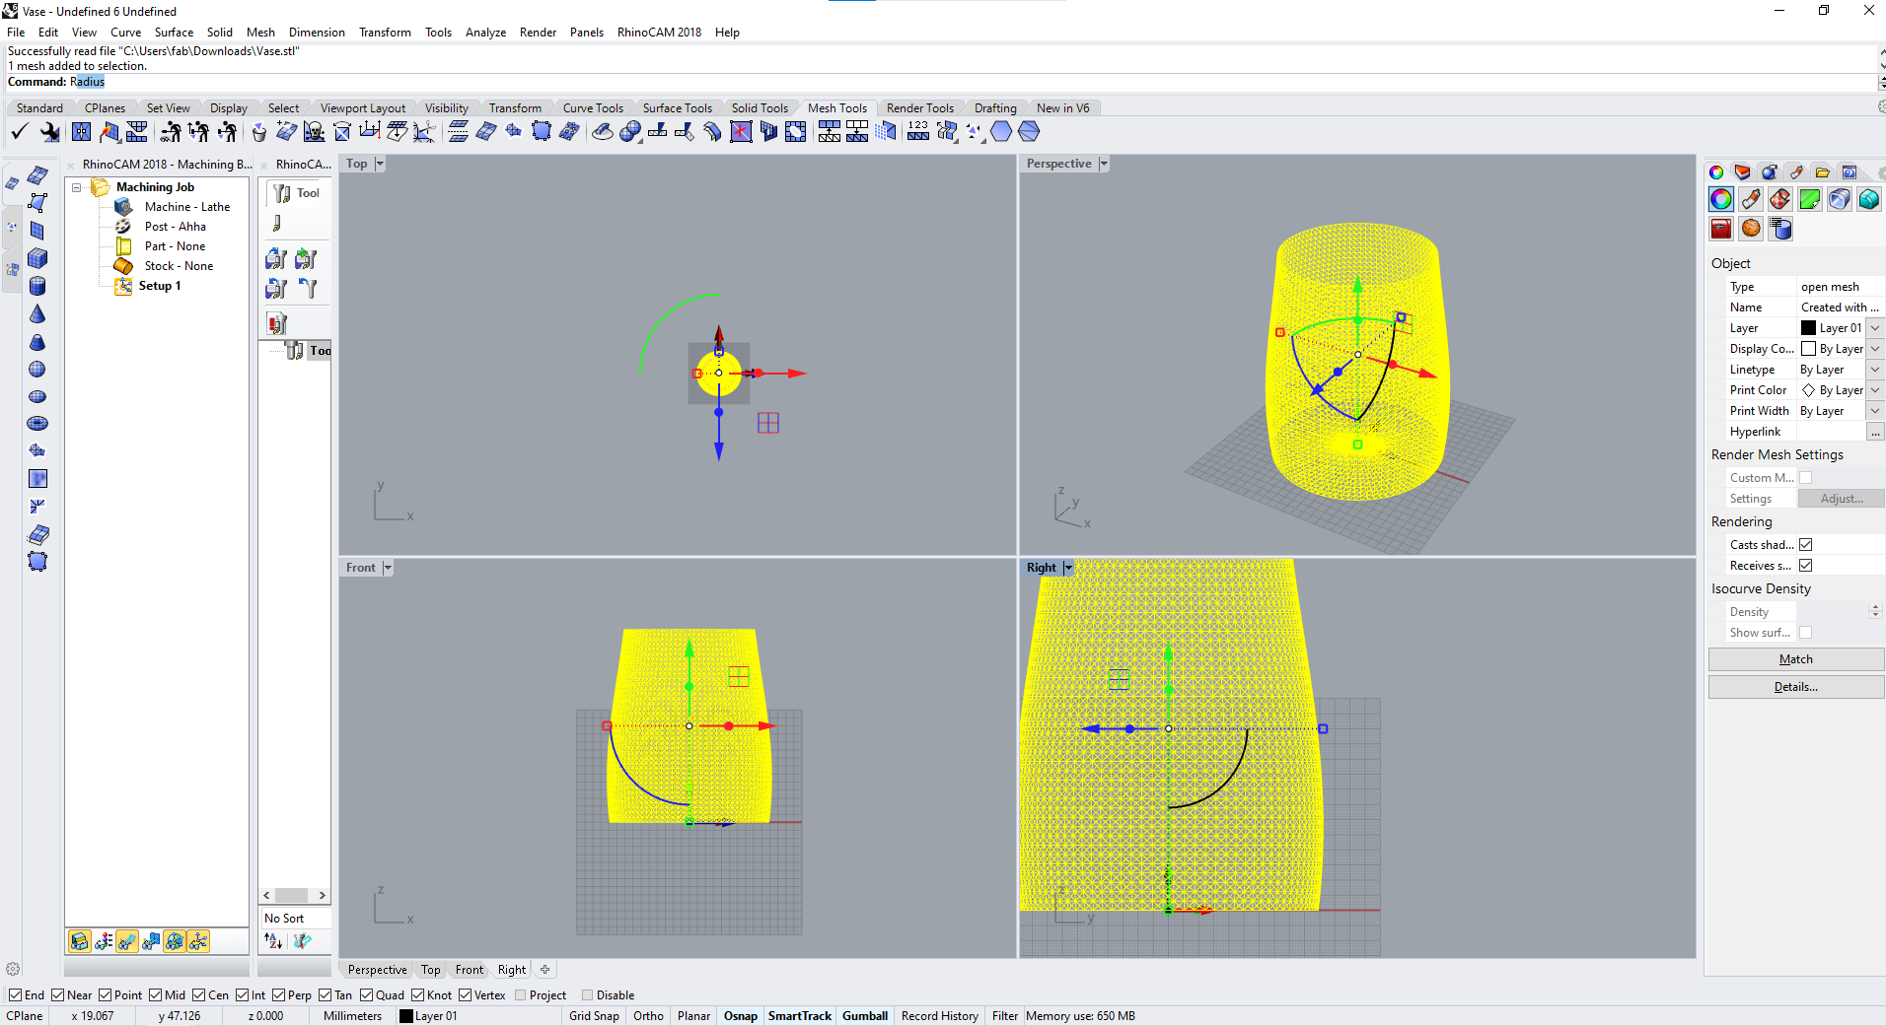Select the Truncated Cone tool in sidebar
This screenshot has width=1886, height=1026.
tap(37, 342)
